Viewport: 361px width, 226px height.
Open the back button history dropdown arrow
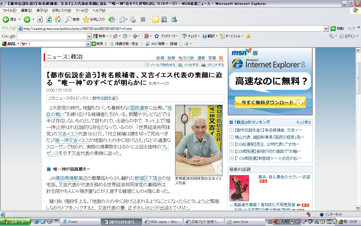click(x=19, y=19)
